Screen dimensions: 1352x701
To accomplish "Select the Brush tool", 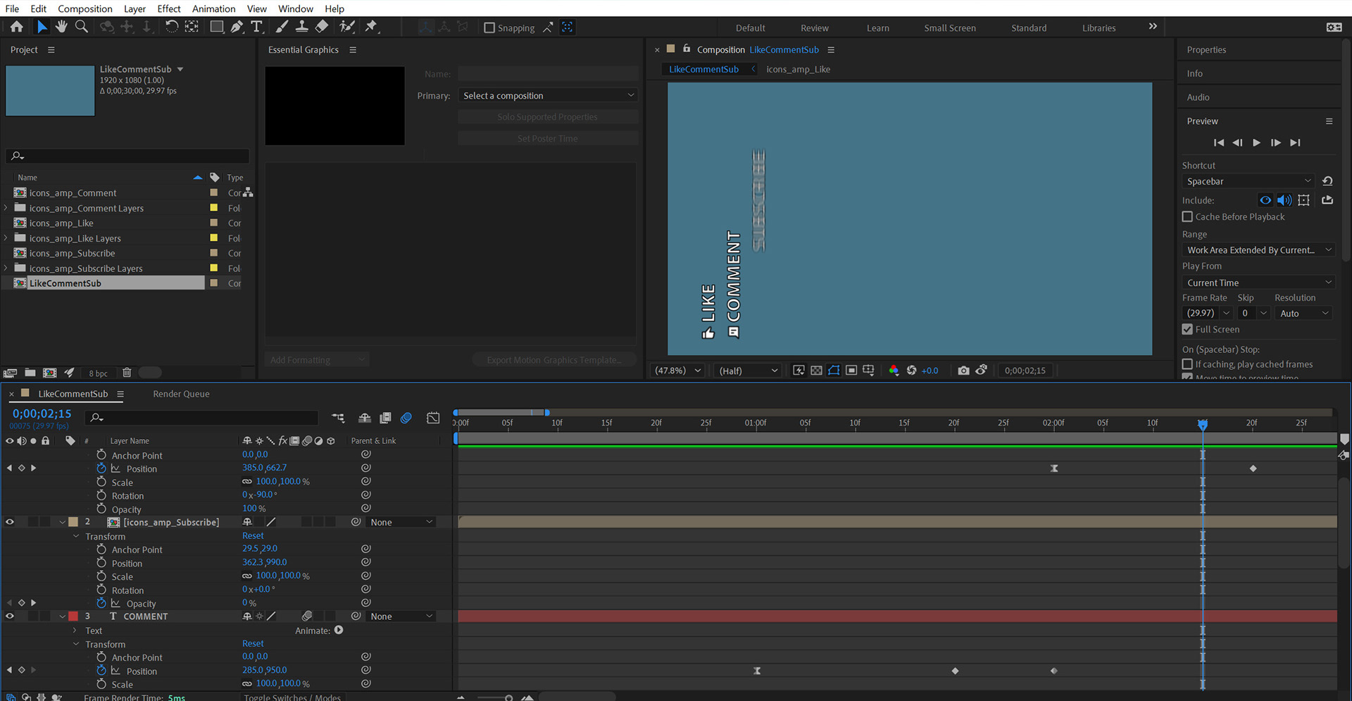I will [282, 27].
